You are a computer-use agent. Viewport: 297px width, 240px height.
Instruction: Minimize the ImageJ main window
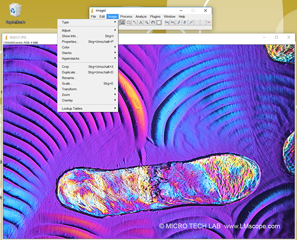point(181,10)
